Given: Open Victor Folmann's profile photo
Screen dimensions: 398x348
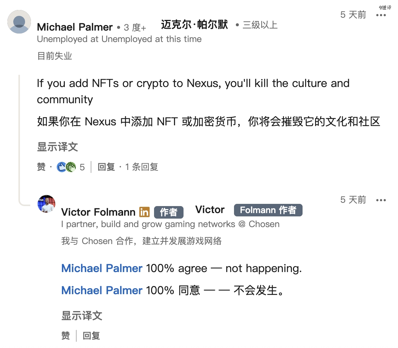Looking at the screenshot, I should 46,204.
